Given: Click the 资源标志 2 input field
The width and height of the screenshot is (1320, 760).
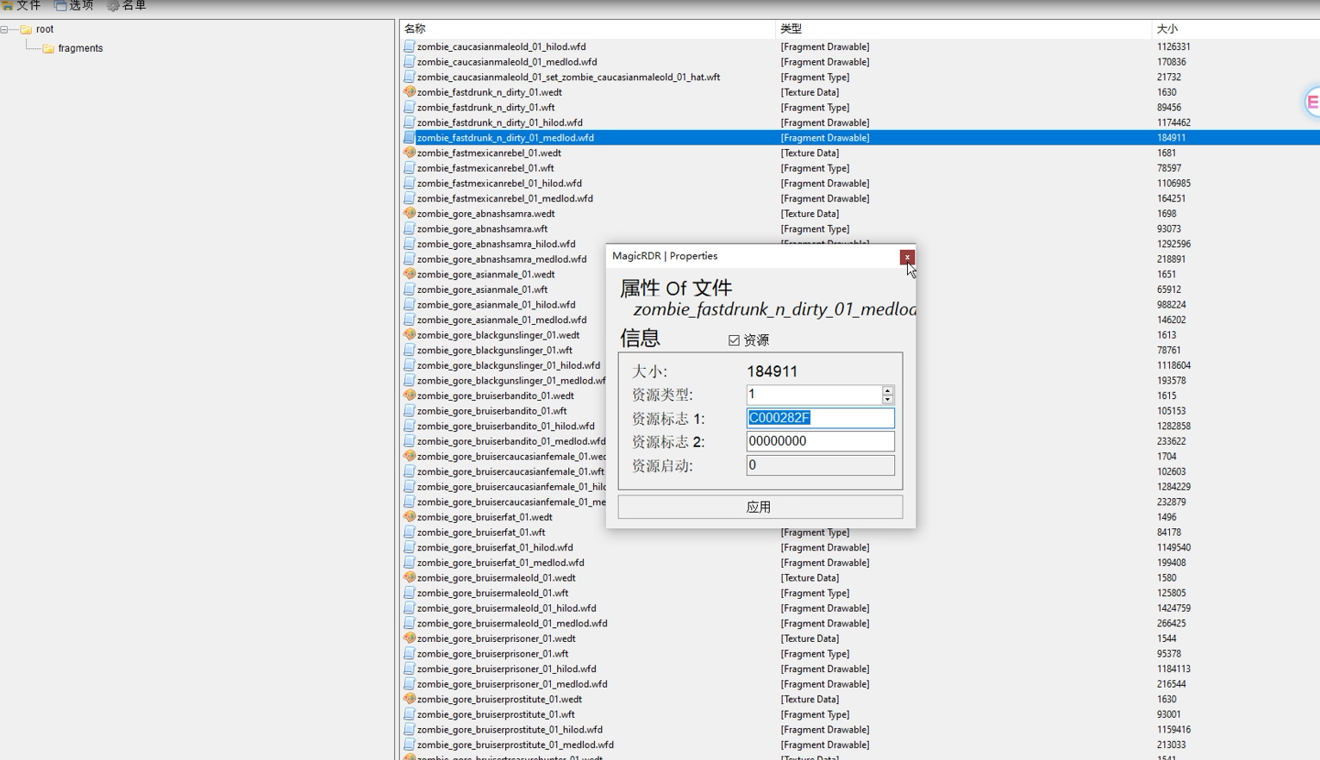Looking at the screenshot, I should coord(819,441).
